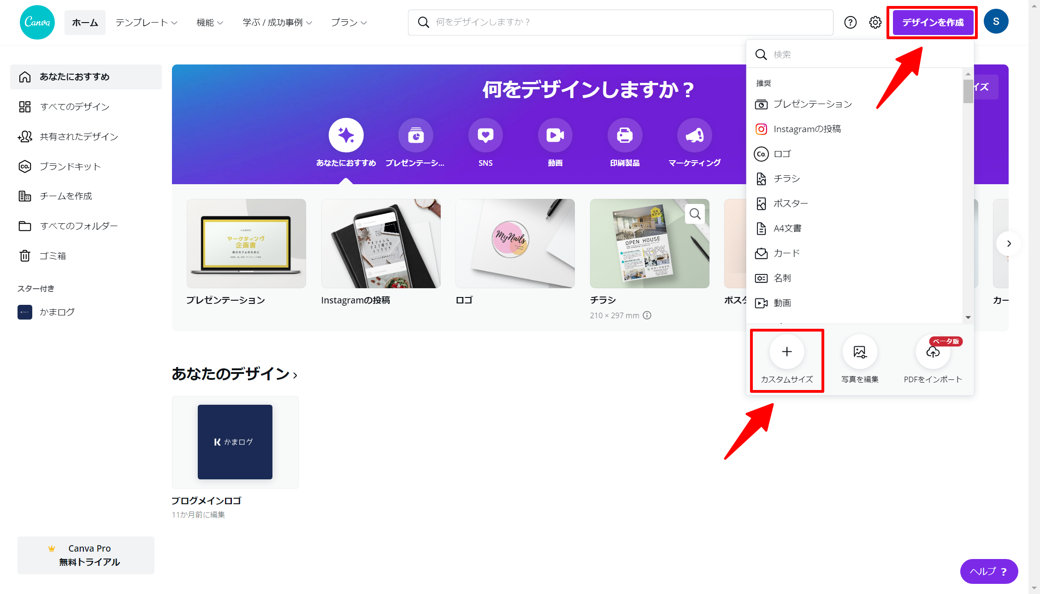
Task: Click the ブログメインロゴ title text
Action: point(207,501)
